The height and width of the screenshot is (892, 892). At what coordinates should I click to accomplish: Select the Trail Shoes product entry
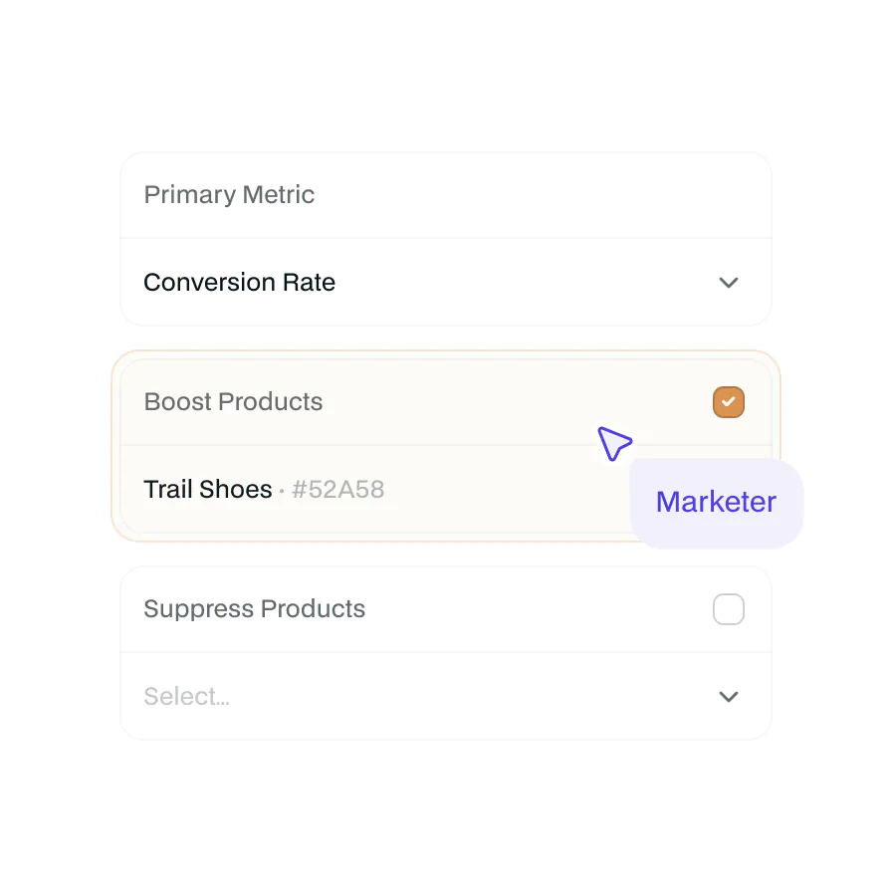click(x=208, y=490)
